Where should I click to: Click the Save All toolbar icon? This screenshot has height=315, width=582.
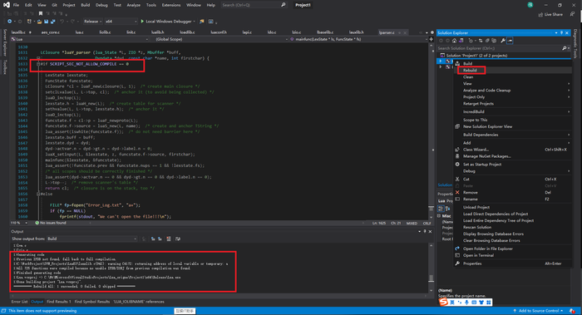coord(52,22)
